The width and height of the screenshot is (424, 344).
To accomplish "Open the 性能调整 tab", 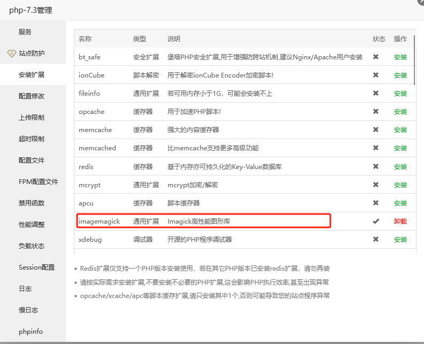I will (x=32, y=224).
